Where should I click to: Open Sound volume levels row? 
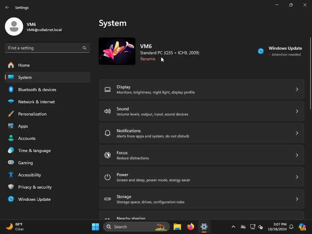coord(202,111)
